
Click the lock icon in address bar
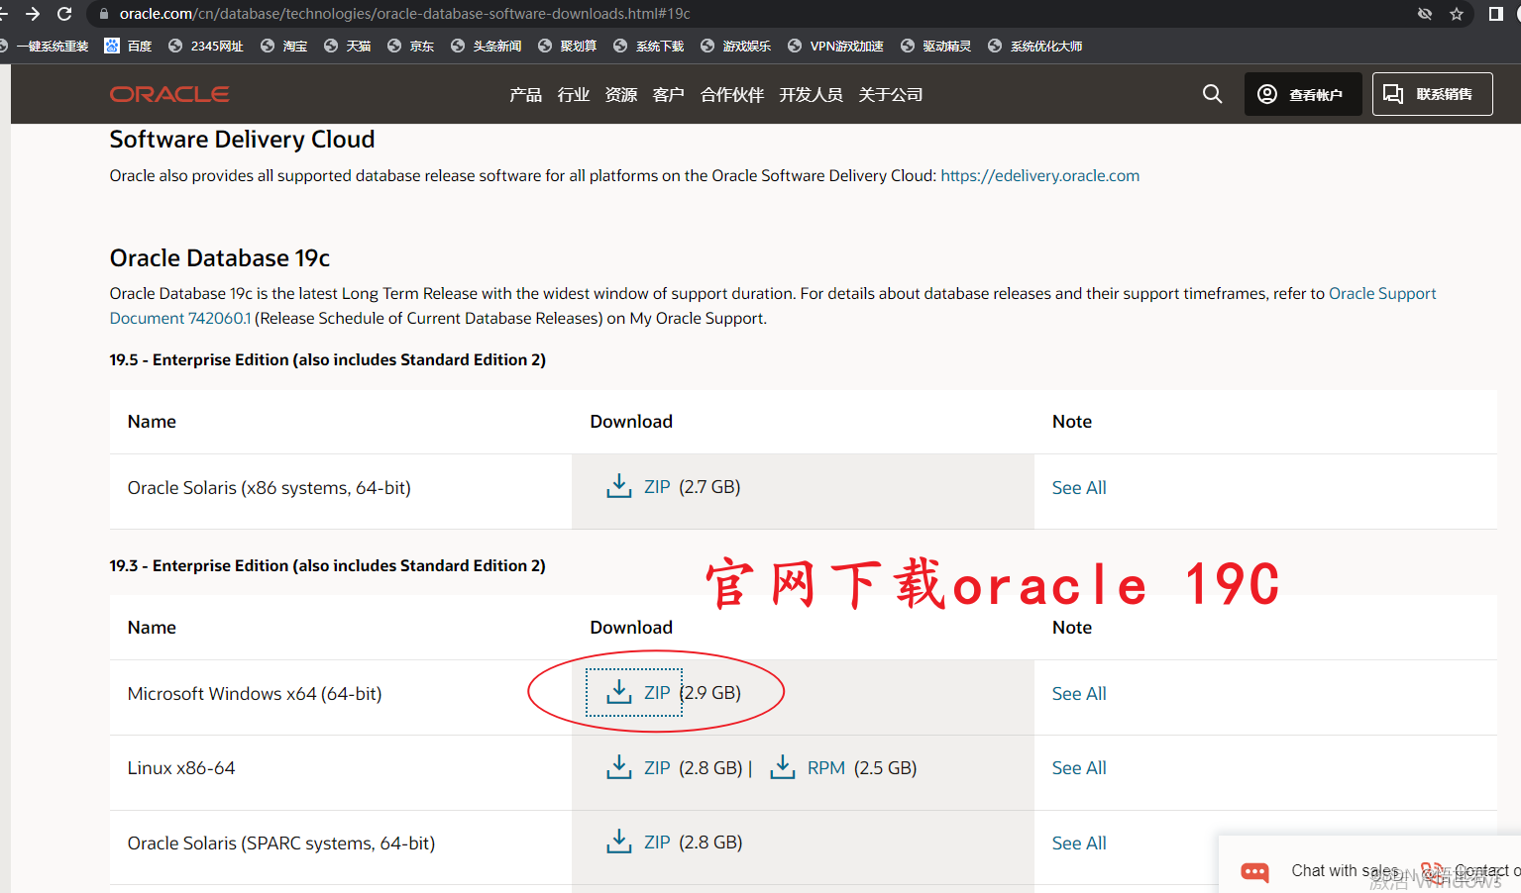(x=104, y=14)
